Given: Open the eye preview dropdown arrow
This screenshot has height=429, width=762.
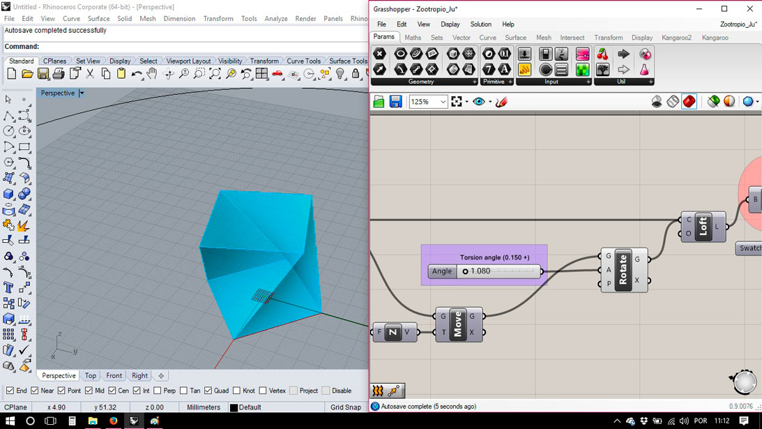Looking at the screenshot, I should (490, 102).
